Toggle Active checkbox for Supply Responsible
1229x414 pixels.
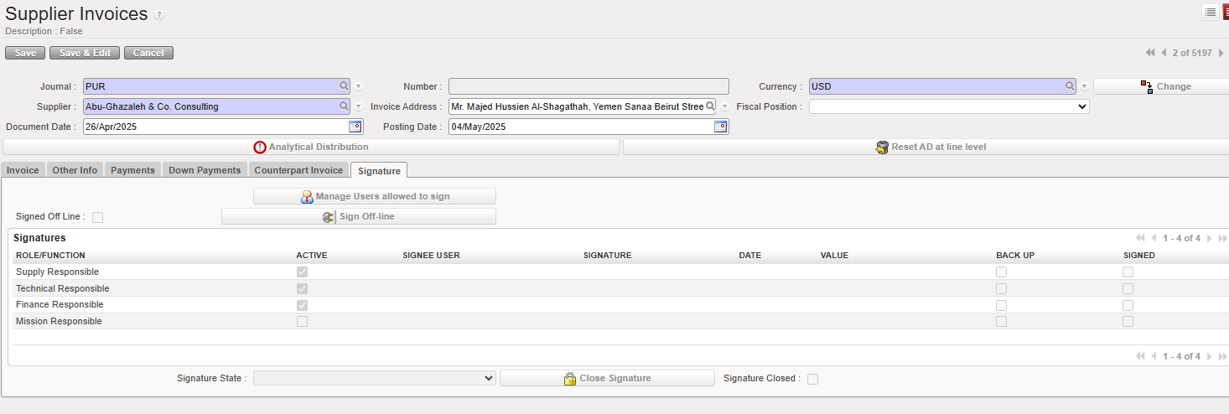[302, 272]
